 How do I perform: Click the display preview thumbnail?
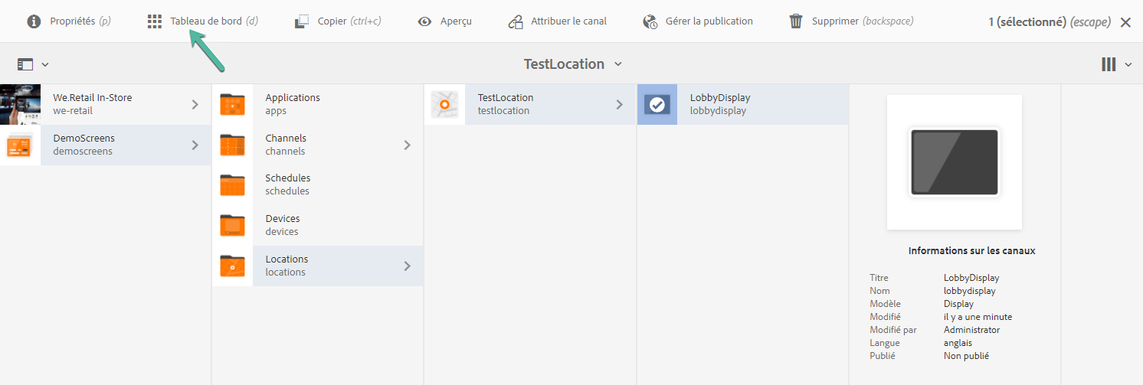point(954,162)
